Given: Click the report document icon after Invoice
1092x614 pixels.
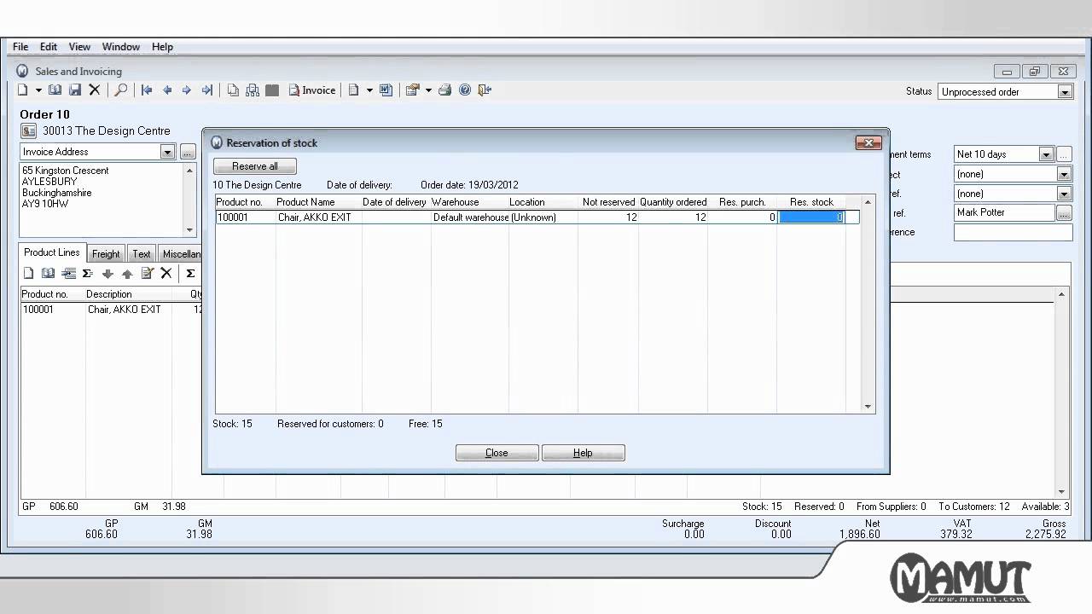Looking at the screenshot, I should click(x=354, y=90).
